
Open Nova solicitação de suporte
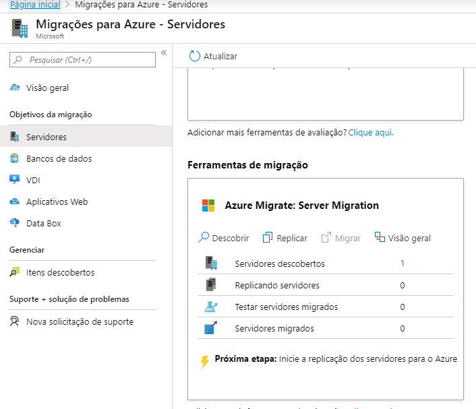pos(80,321)
